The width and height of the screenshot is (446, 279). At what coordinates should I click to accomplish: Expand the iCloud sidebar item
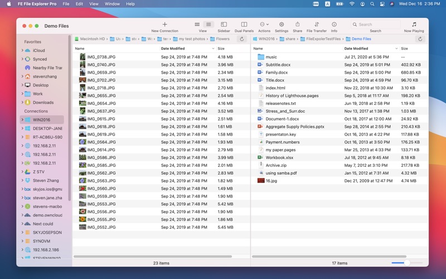22,50
